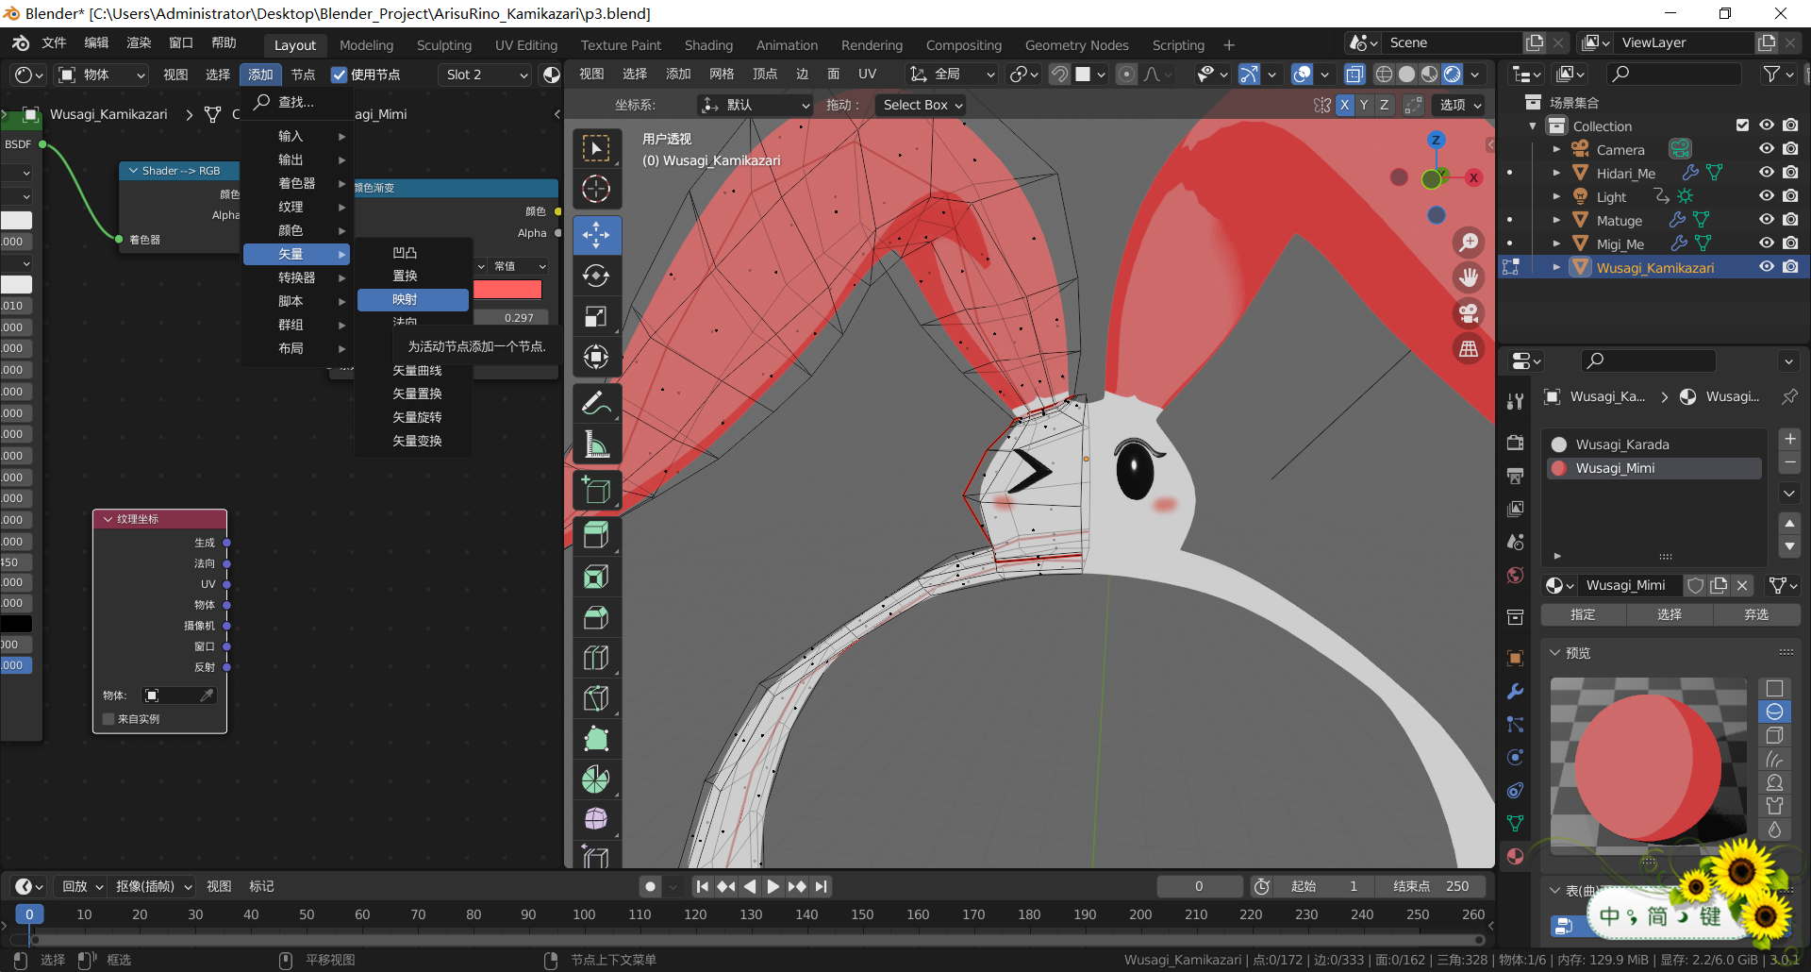Viewport: 1811px width, 972px height.
Task: Click the 指定 assign button
Action: pyautogui.click(x=1583, y=614)
